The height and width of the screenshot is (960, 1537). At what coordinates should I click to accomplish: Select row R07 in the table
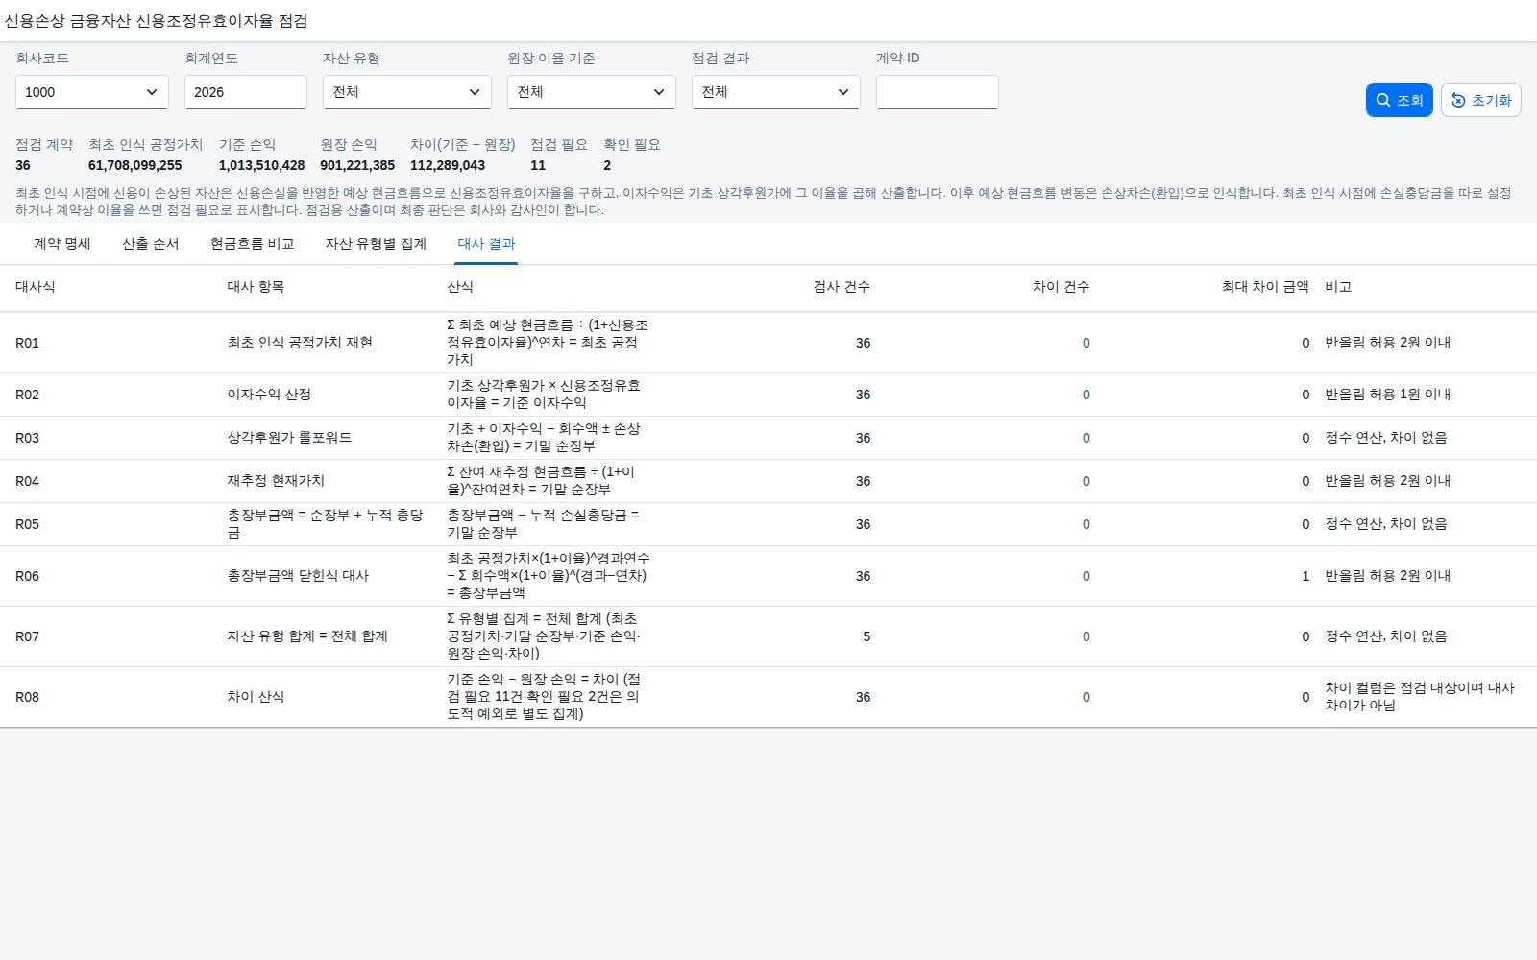point(768,636)
